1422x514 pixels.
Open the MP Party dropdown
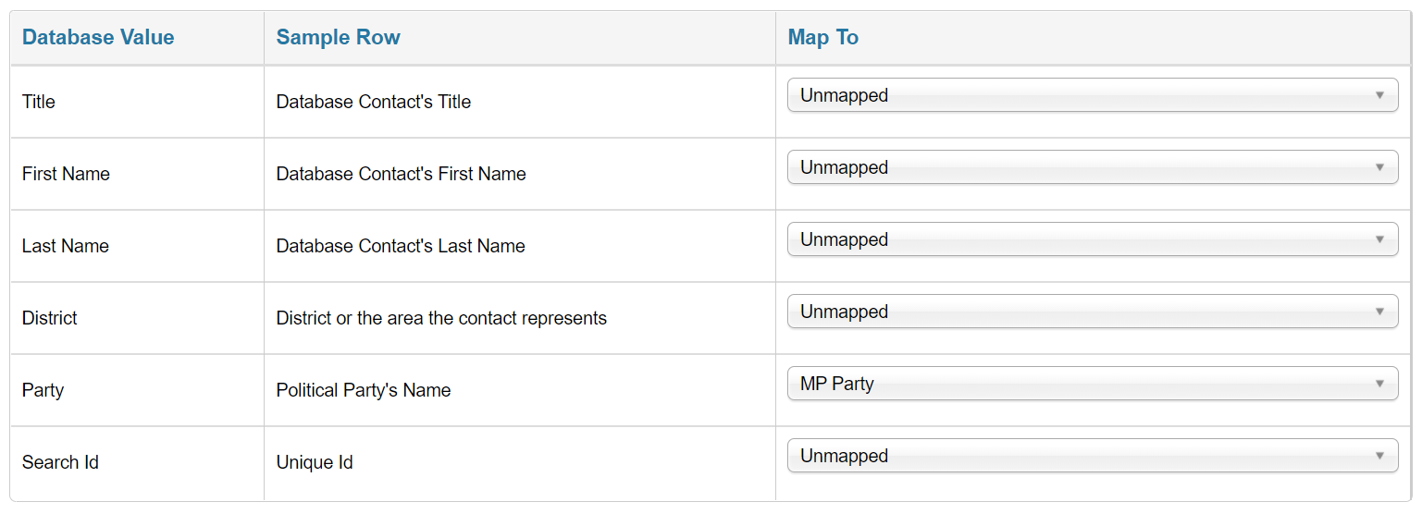pyautogui.click(x=1092, y=384)
